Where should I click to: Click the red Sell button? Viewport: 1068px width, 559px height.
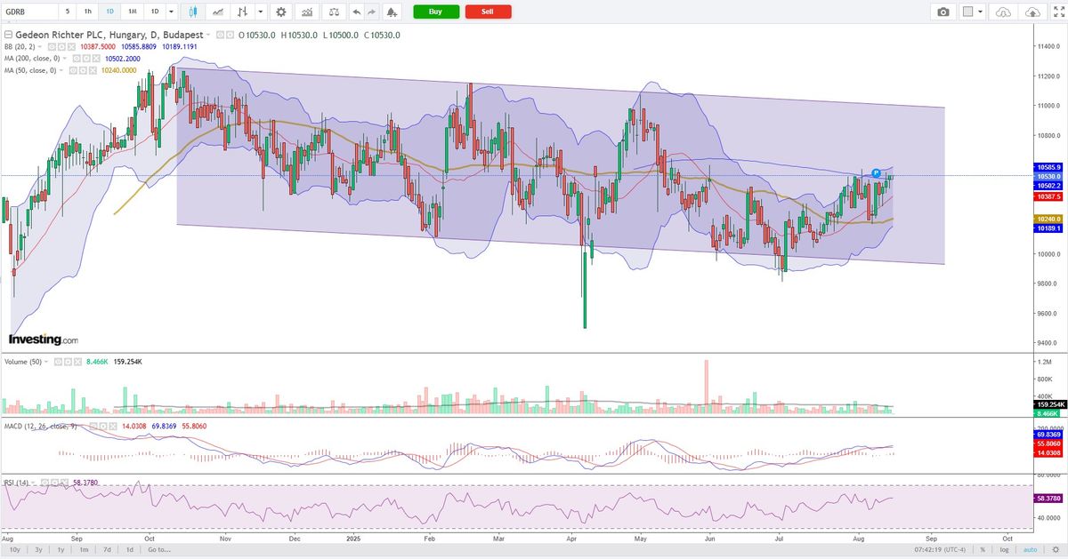(488, 12)
